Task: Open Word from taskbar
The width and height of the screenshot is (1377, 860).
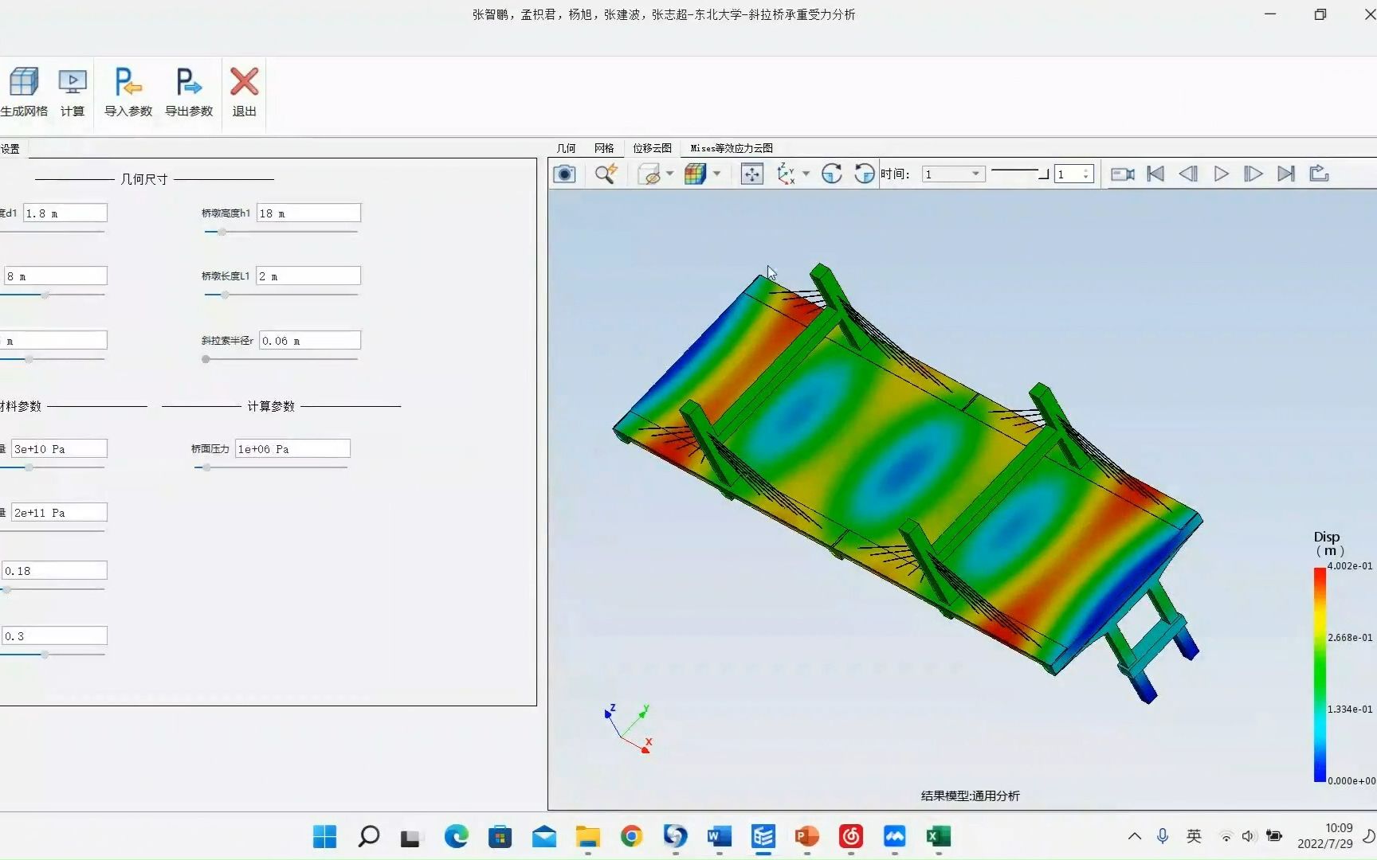Action: [x=719, y=836]
